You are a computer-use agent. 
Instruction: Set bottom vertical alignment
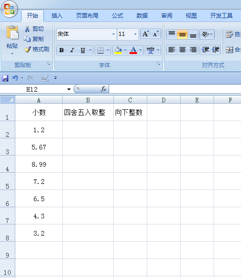point(193,34)
